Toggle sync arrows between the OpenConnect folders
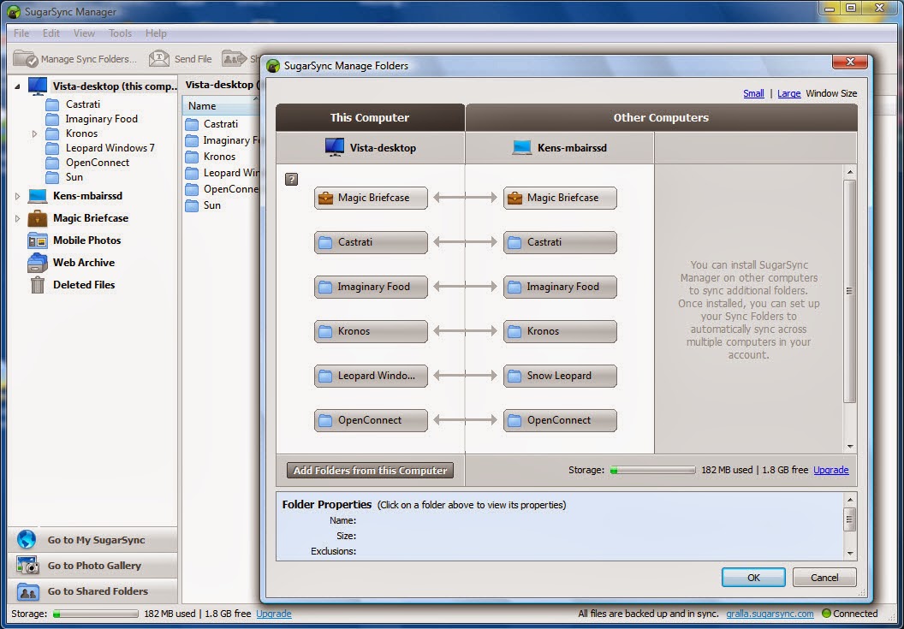Screen dimensions: 904x629 (465, 420)
